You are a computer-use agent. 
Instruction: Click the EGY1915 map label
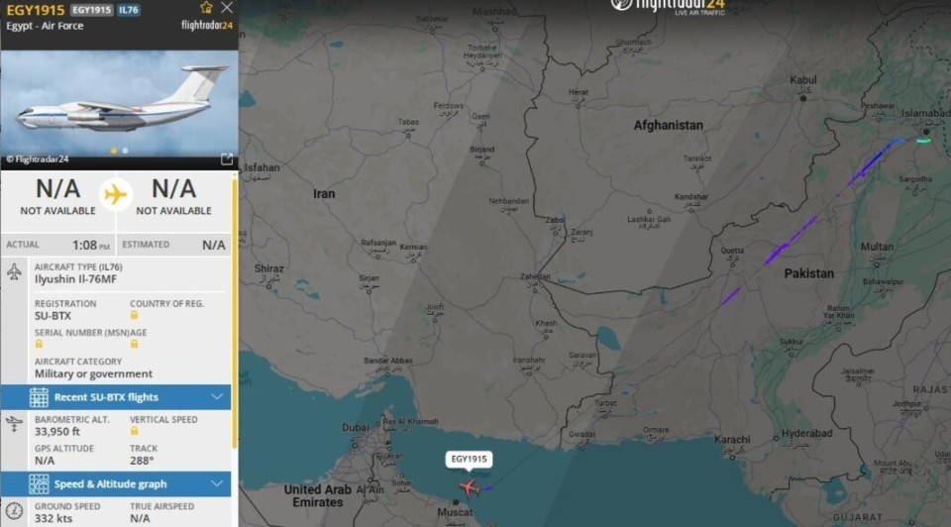coord(469,459)
